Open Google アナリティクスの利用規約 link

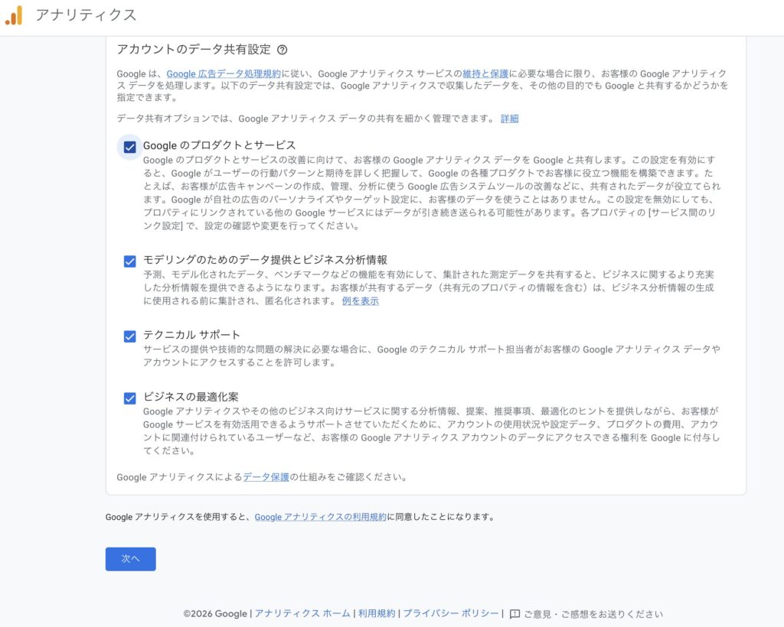[x=320, y=518]
